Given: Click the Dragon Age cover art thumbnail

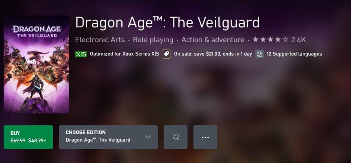Looking at the screenshot, I should point(36,64).
